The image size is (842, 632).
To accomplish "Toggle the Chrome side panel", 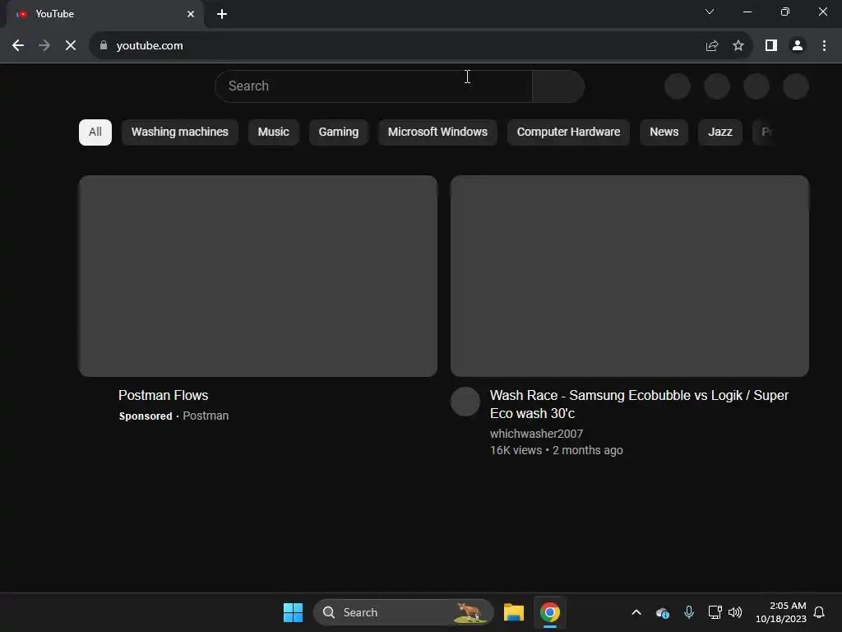I will coord(771,46).
